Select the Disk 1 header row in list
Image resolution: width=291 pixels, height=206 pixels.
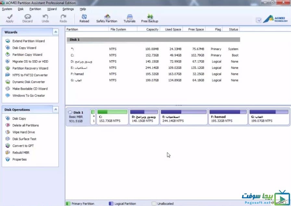(x=153, y=40)
